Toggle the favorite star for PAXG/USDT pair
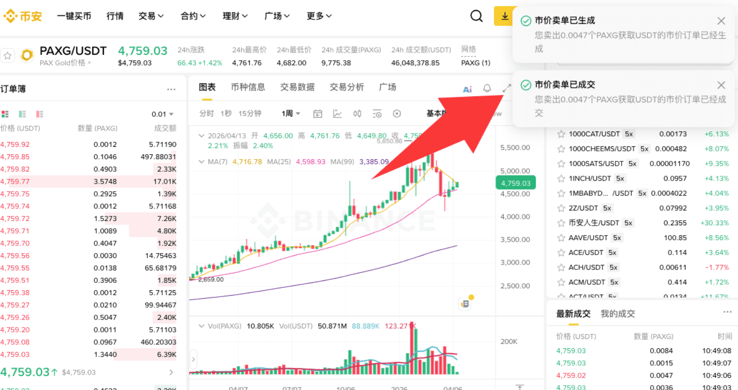This screenshot has height=390, width=738. pyautogui.click(x=7, y=56)
